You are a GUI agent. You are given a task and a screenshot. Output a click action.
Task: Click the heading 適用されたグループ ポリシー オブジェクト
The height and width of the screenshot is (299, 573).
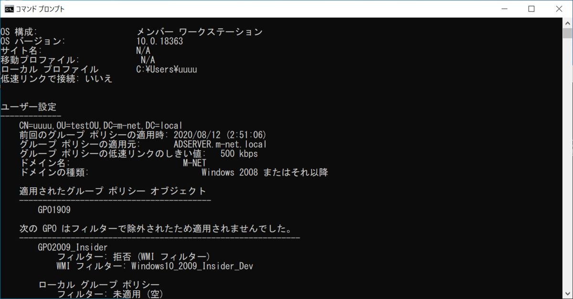coord(113,191)
